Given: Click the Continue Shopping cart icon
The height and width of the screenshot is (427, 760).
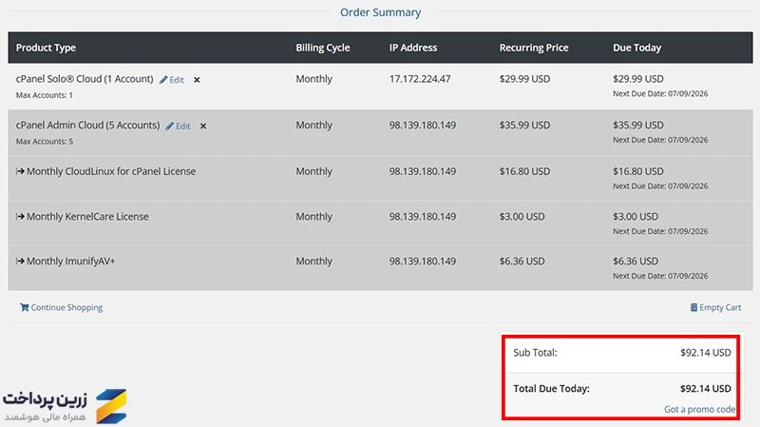Looking at the screenshot, I should (x=25, y=307).
